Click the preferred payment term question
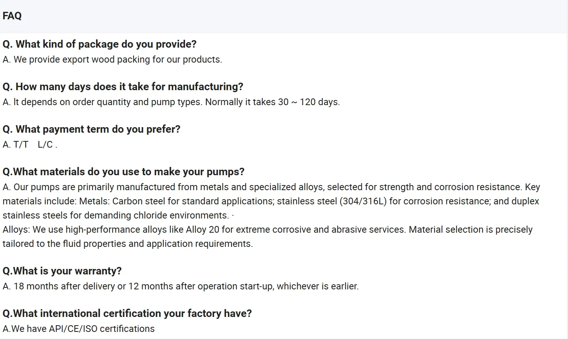Image resolution: width=568 pixels, height=339 pixels. [x=91, y=129]
